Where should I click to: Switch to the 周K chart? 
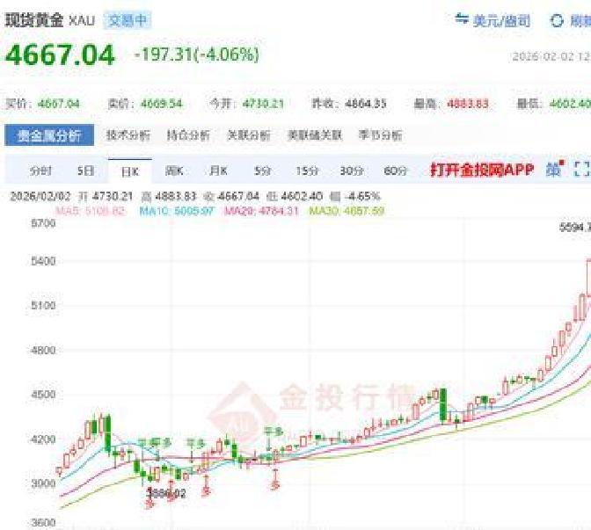point(174,171)
